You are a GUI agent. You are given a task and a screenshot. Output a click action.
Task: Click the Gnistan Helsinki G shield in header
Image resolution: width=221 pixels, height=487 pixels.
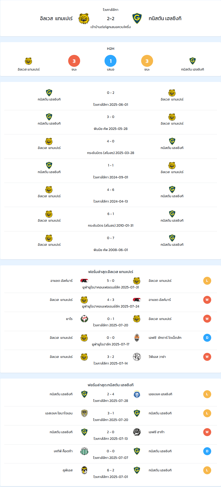[137, 19]
